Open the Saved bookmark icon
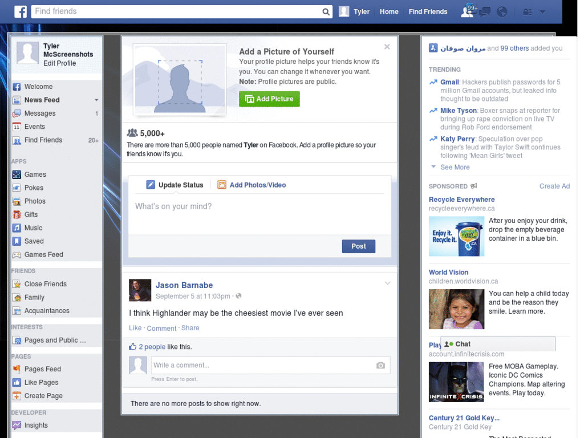 click(x=17, y=241)
